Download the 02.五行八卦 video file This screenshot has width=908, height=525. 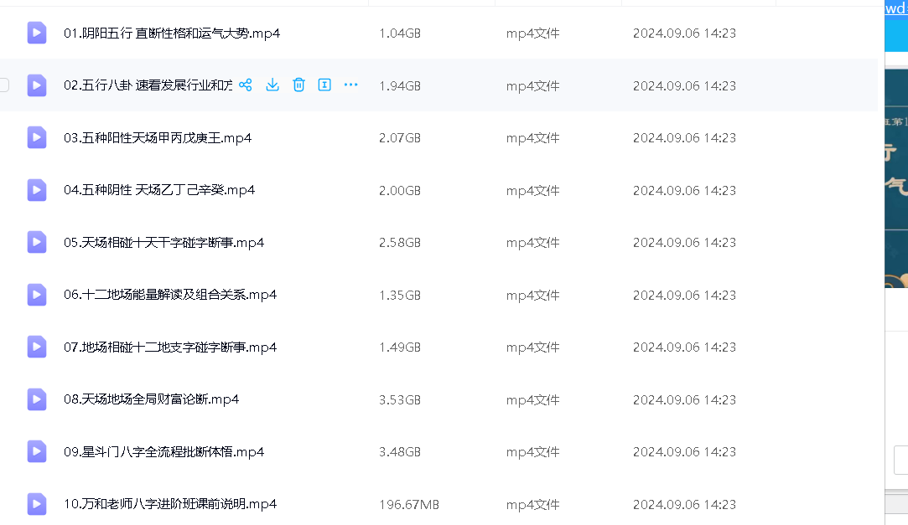pyautogui.click(x=272, y=85)
